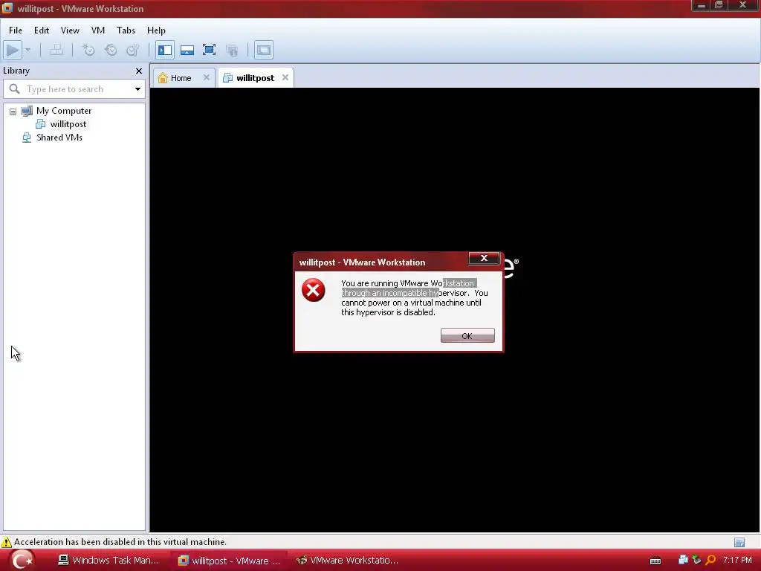761x571 pixels.
Task: Click the VMware icon in the title bar
Action: click(x=7, y=8)
